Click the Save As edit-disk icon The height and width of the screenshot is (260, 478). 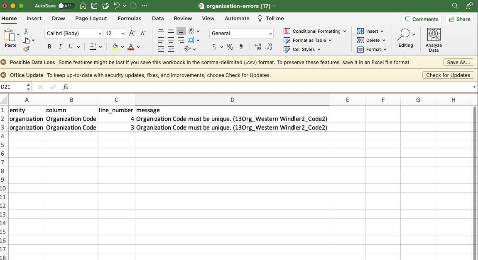pyautogui.click(x=105, y=6)
